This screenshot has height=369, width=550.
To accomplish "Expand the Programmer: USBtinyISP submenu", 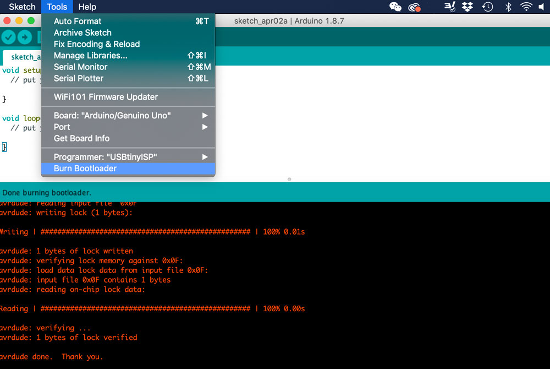I will pos(128,157).
